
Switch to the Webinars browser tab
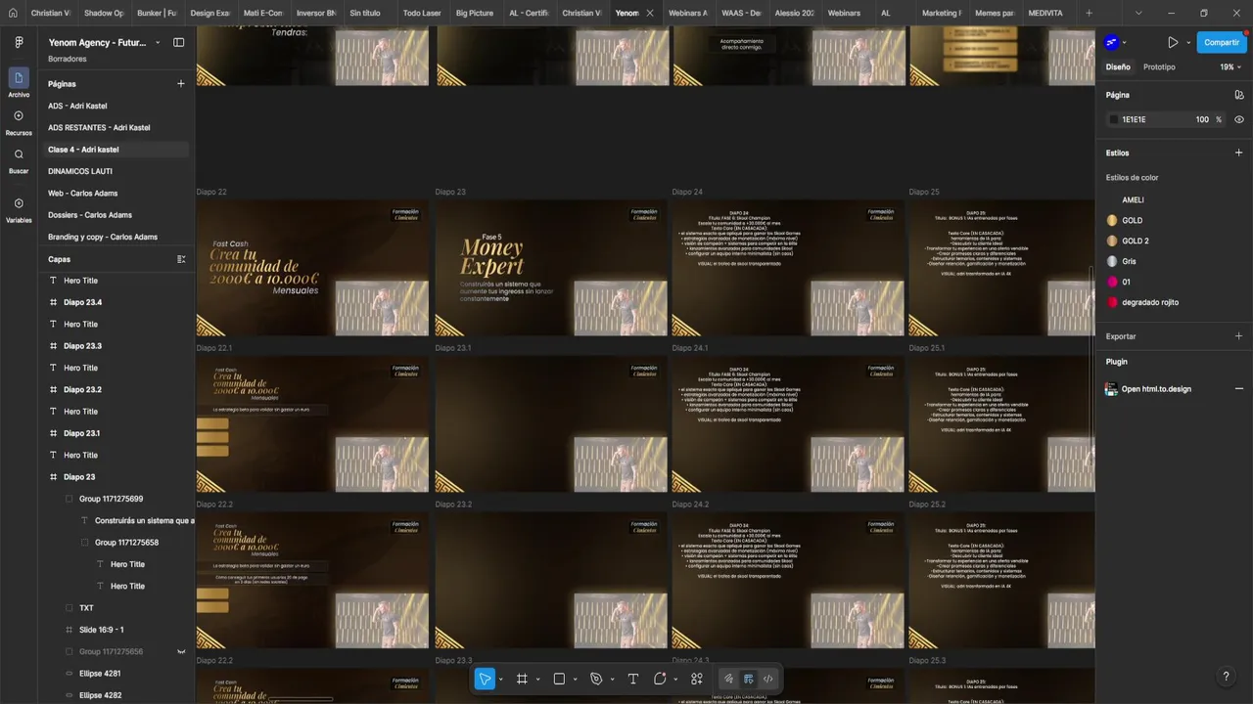[844, 13]
